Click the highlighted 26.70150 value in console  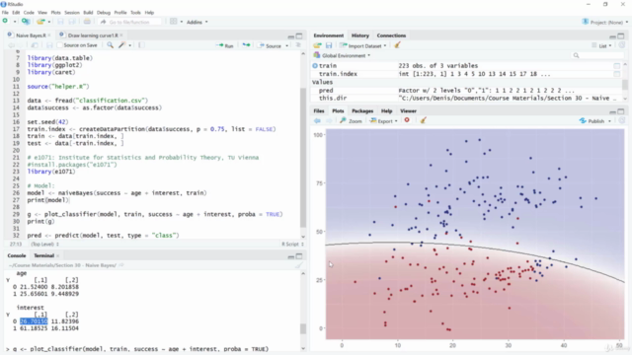coord(34,321)
